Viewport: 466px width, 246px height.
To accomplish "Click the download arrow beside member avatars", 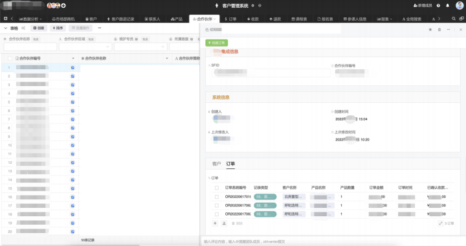I will click(63, 5).
